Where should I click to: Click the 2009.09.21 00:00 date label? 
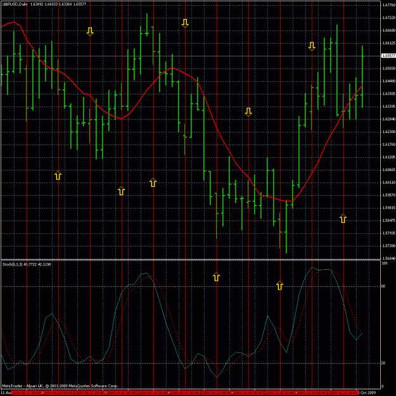pyautogui.click(x=185, y=393)
